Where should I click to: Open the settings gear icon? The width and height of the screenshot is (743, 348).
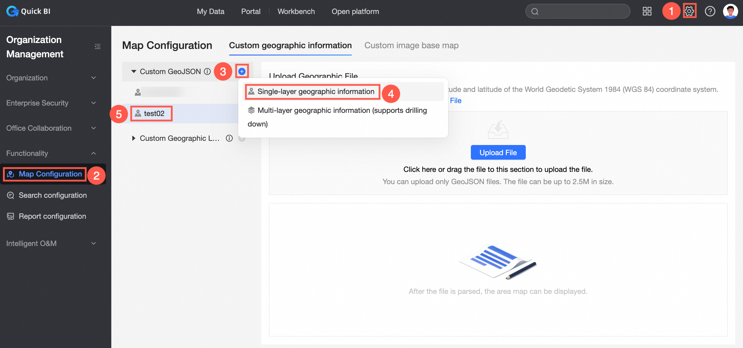click(689, 11)
